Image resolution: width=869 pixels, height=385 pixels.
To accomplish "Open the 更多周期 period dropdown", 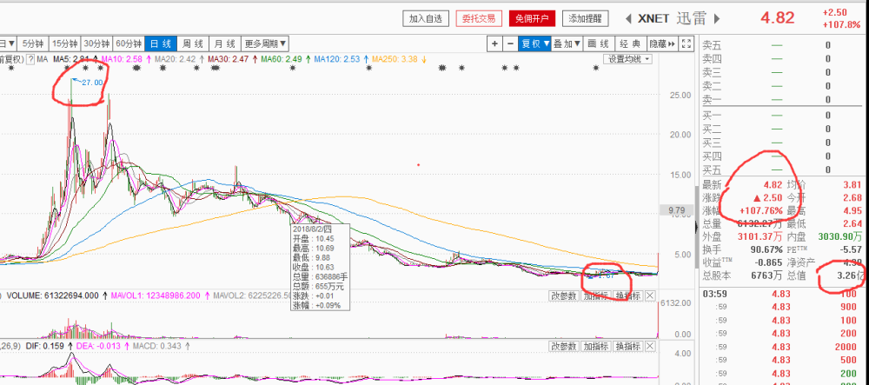I will [x=262, y=43].
